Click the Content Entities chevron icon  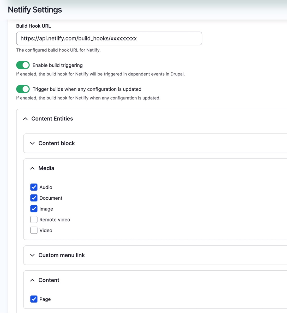click(25, 119)
